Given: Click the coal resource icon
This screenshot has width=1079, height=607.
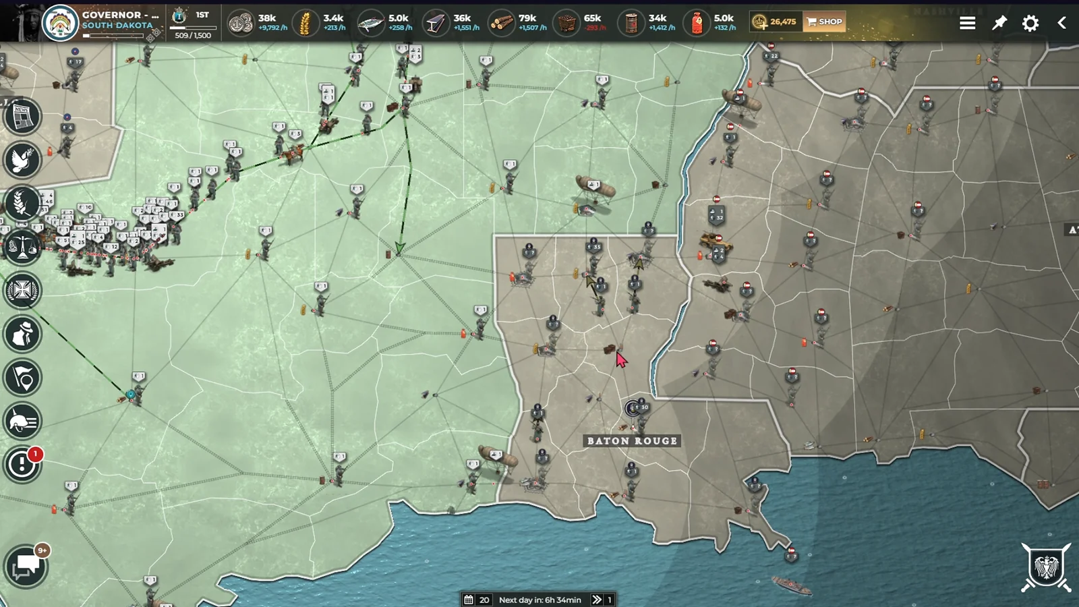Looking at the screenshot, I should [566, 24].
